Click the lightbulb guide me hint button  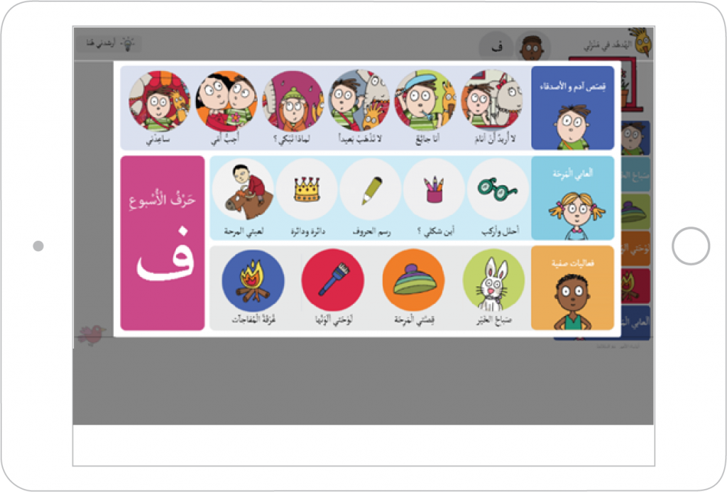tap(110, 43)
